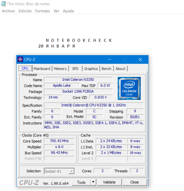Switch to the Graphics tab
This screenshot has width=184, height=191.
tap(91, 68)
